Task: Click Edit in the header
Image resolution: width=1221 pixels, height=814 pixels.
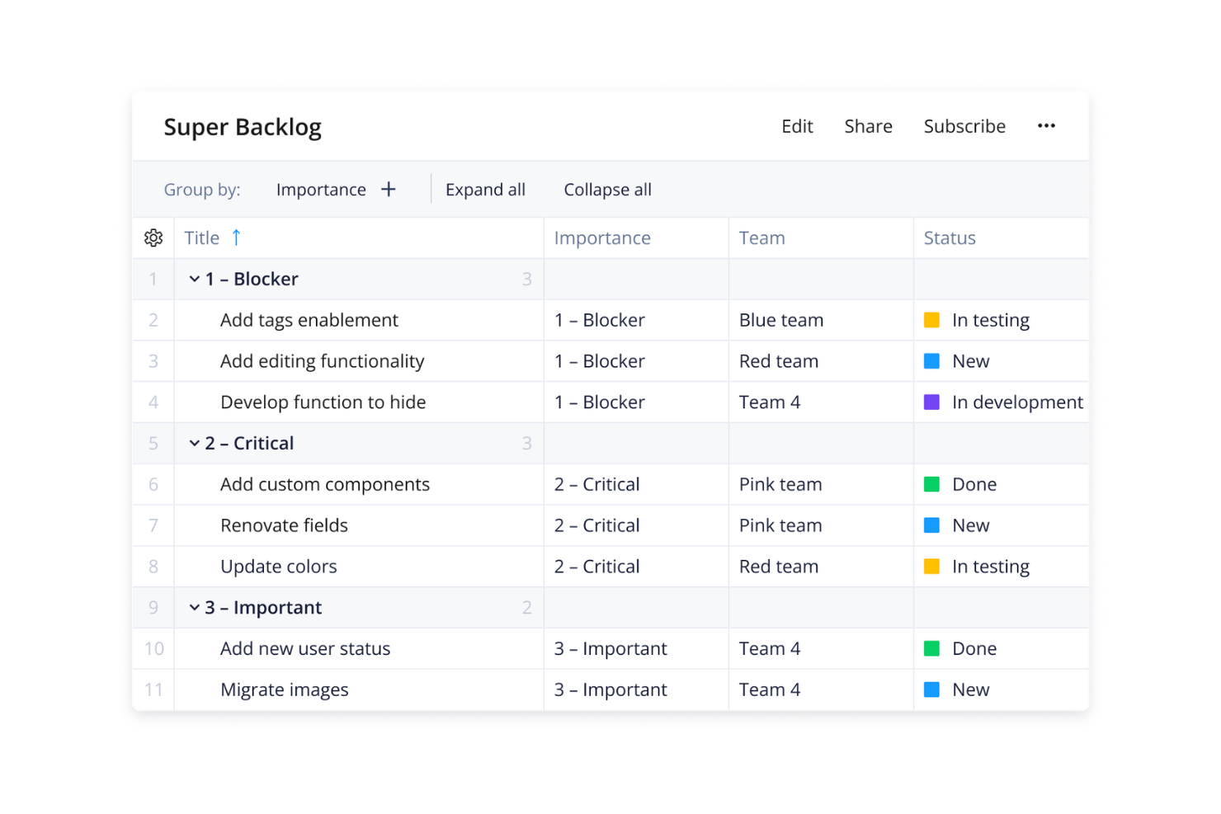Action: 797,126
